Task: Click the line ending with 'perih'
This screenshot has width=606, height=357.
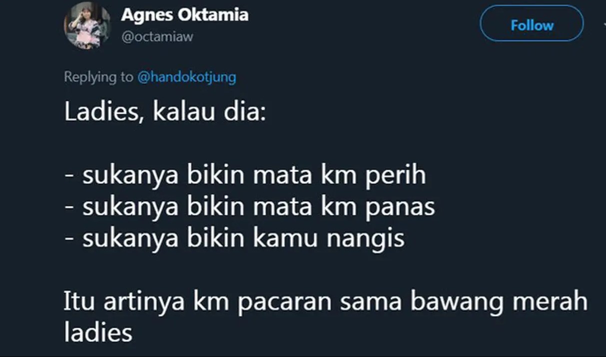Action: pos(245,176)
